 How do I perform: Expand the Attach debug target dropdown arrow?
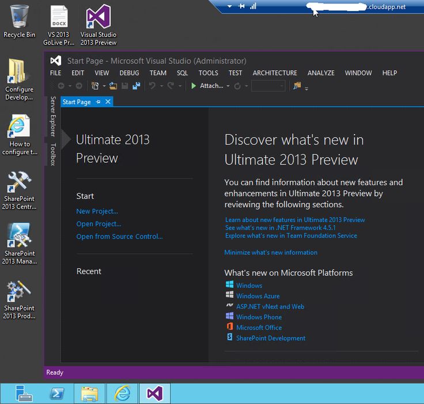coord(228,86)
